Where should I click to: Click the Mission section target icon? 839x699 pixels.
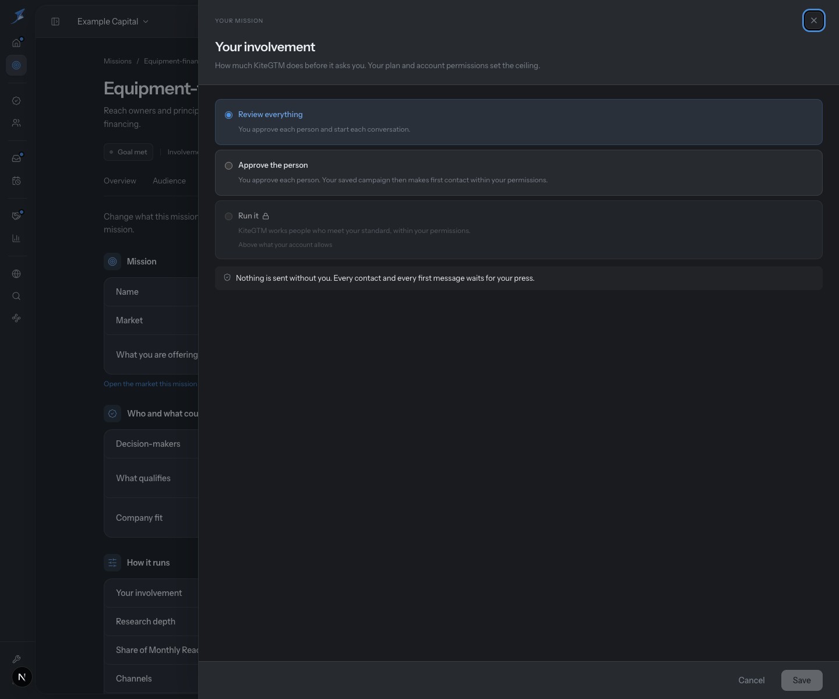click(x=112, y=262)
